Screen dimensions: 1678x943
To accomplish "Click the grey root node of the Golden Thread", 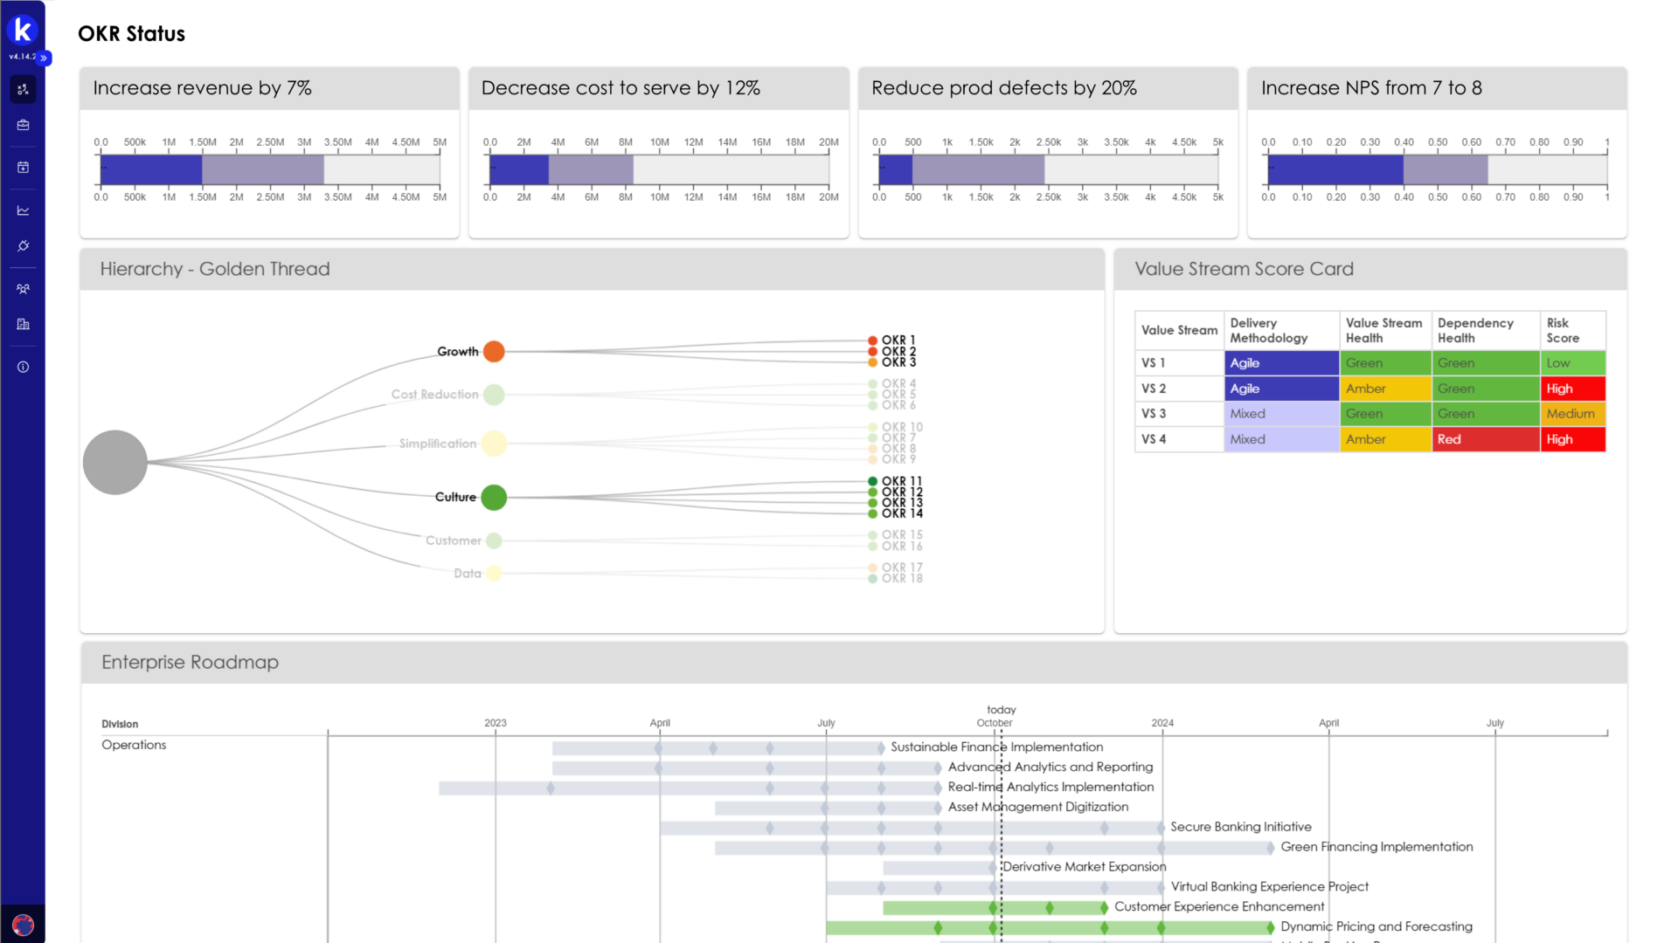I will click(x=115, y=462).
